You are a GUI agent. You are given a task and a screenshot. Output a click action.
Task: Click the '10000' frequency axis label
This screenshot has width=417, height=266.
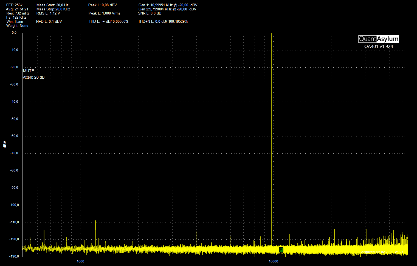pyautogui.click(x=273, y=261)
